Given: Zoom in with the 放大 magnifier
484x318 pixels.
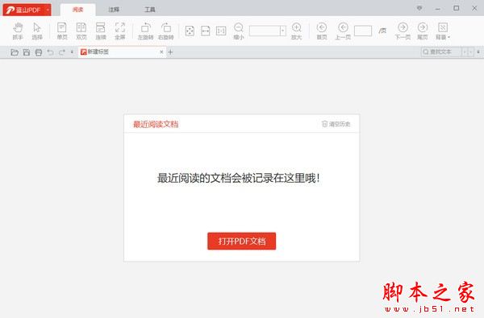Looking at the screenshot, I should 296,31.
